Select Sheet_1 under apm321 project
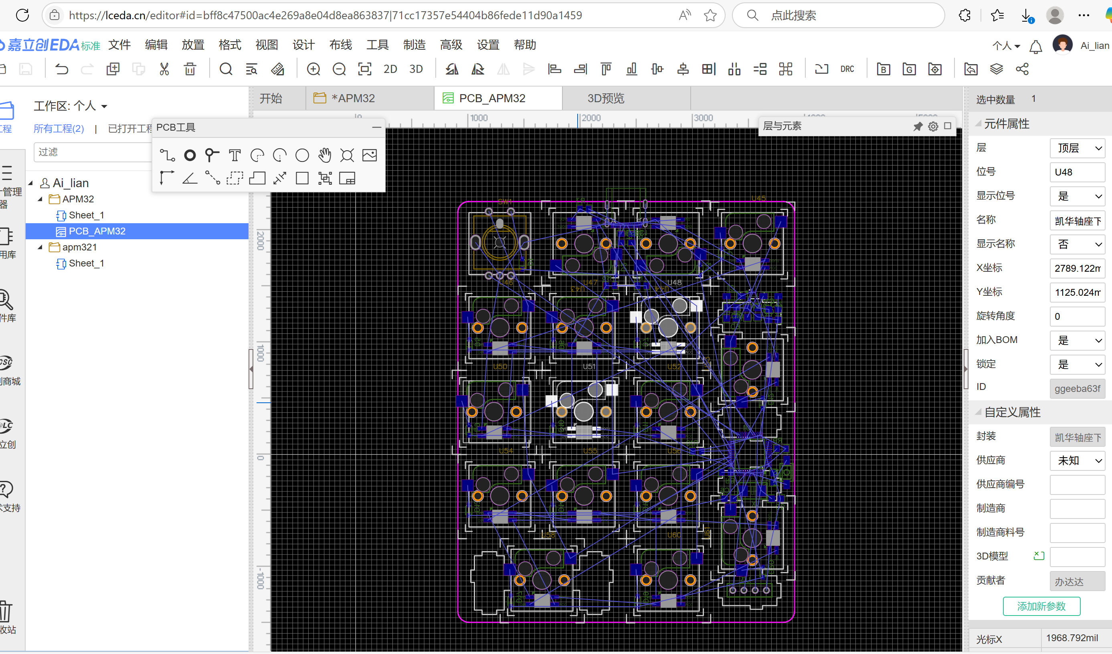Viewport: 1112px width, 654px height. tap(86, 264)
